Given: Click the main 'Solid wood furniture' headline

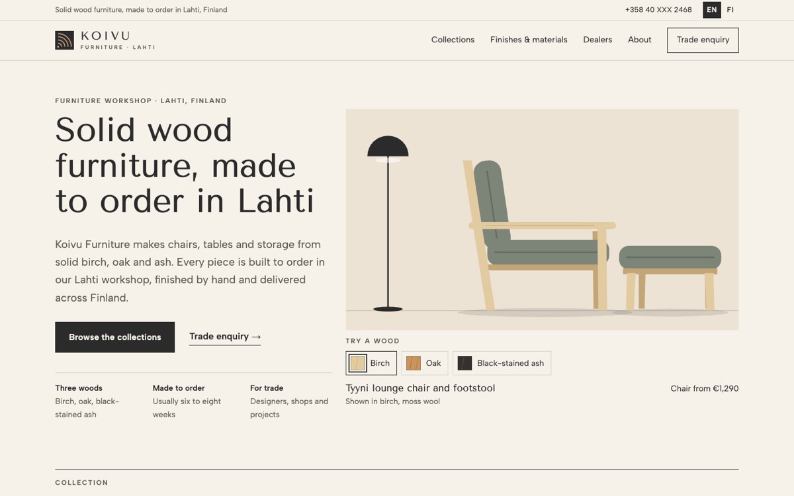Looking at the screenshot, I should coord(185,165).
